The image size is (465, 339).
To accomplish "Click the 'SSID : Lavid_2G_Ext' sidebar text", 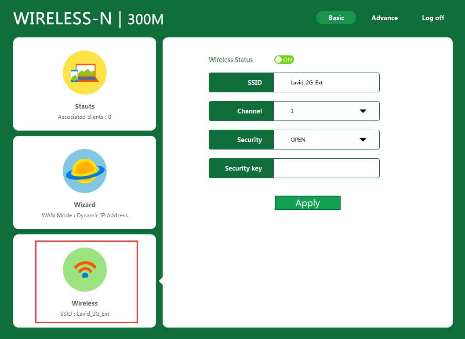I will (84, 314).
